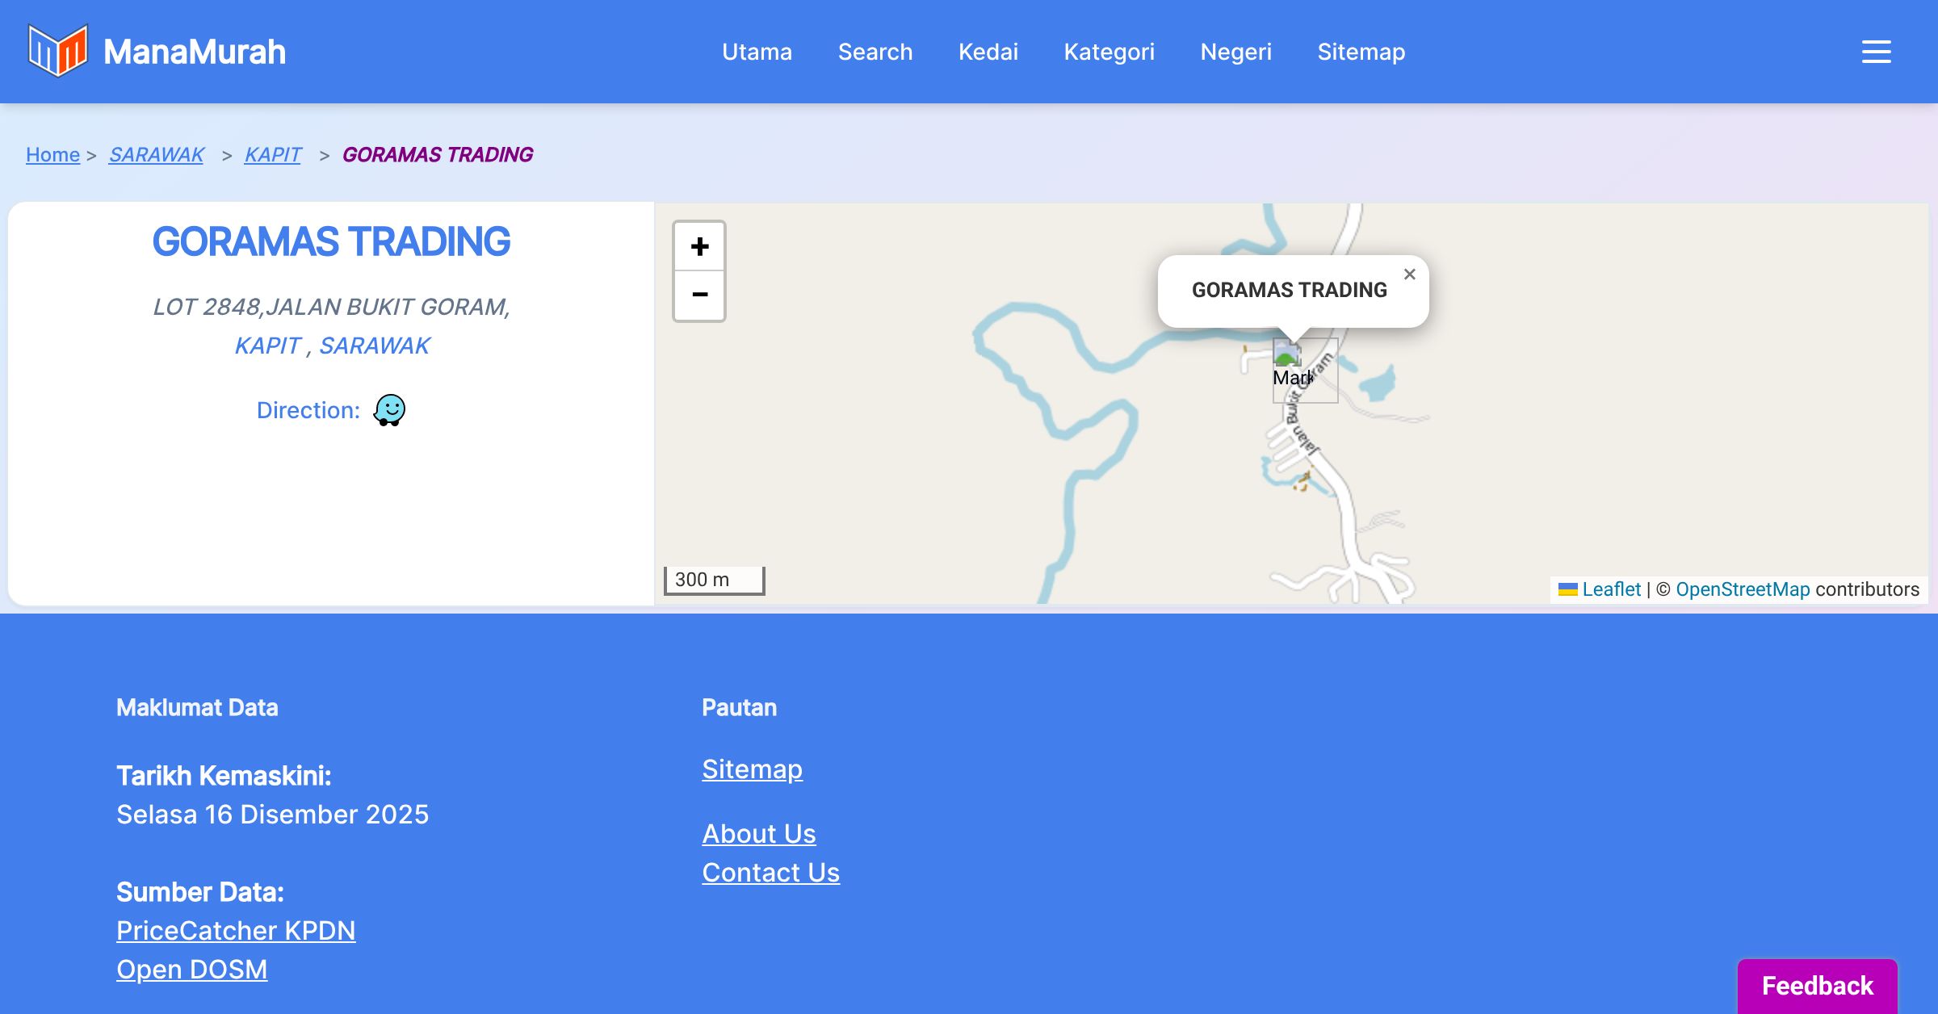Image resolution: width=1938 pixels, height=1014 pixels.
Task: Click the map marker icon
Action: click(x=1288, y=355)
